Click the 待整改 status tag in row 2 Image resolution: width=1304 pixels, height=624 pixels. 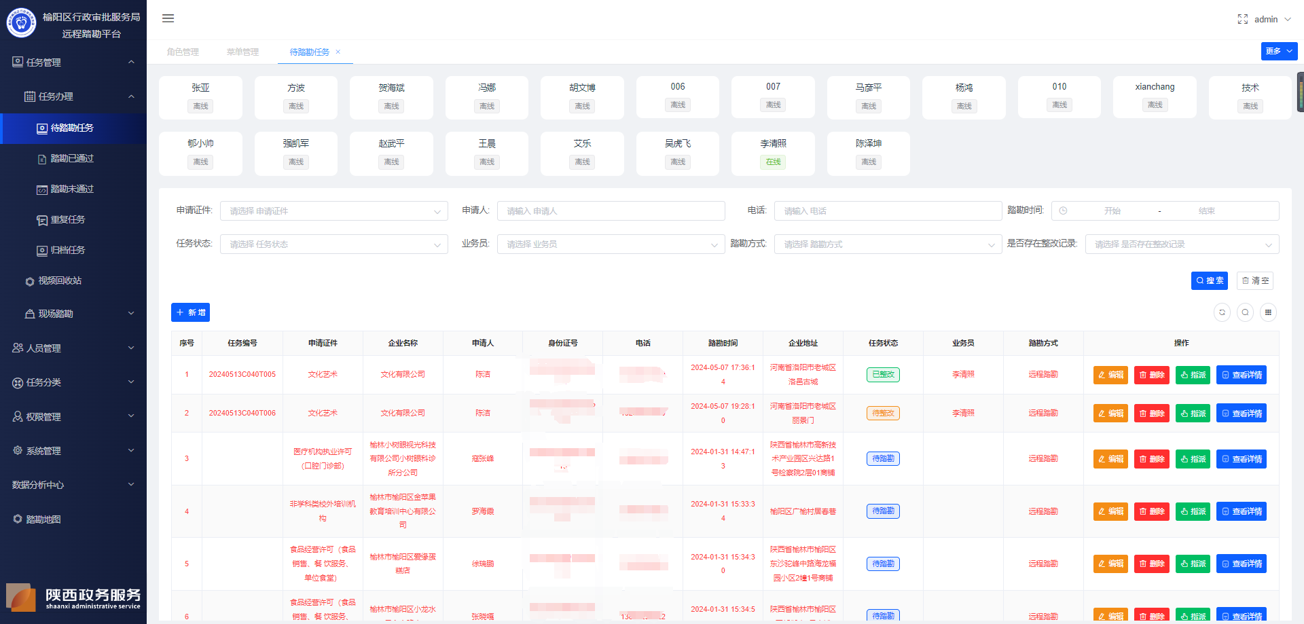click(x=883, y=414)
